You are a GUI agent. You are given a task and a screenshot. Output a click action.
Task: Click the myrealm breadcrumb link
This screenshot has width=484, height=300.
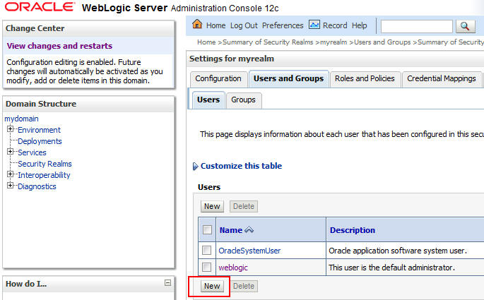(x=334, y=42)
